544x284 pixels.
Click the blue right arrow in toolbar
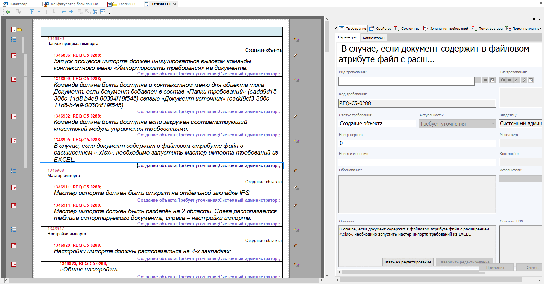(x=71, y=12)
